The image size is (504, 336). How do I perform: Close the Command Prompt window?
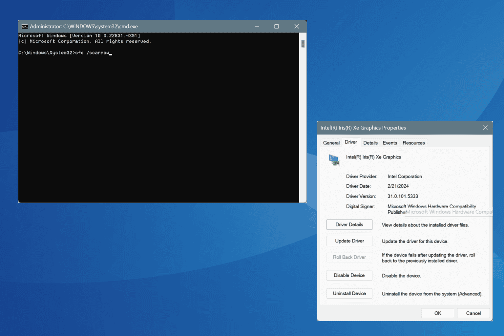point(297,26)
